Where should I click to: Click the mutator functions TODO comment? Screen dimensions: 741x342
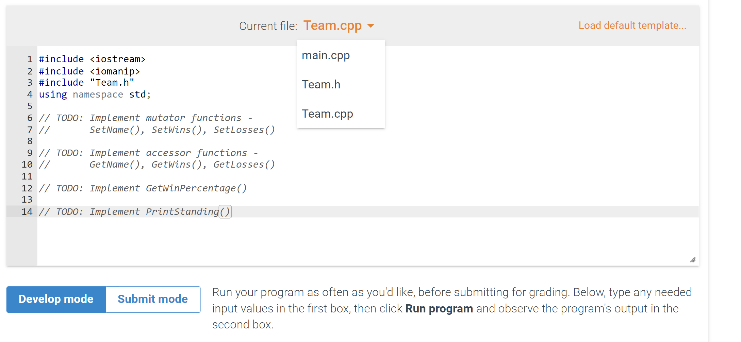point(146,118)
